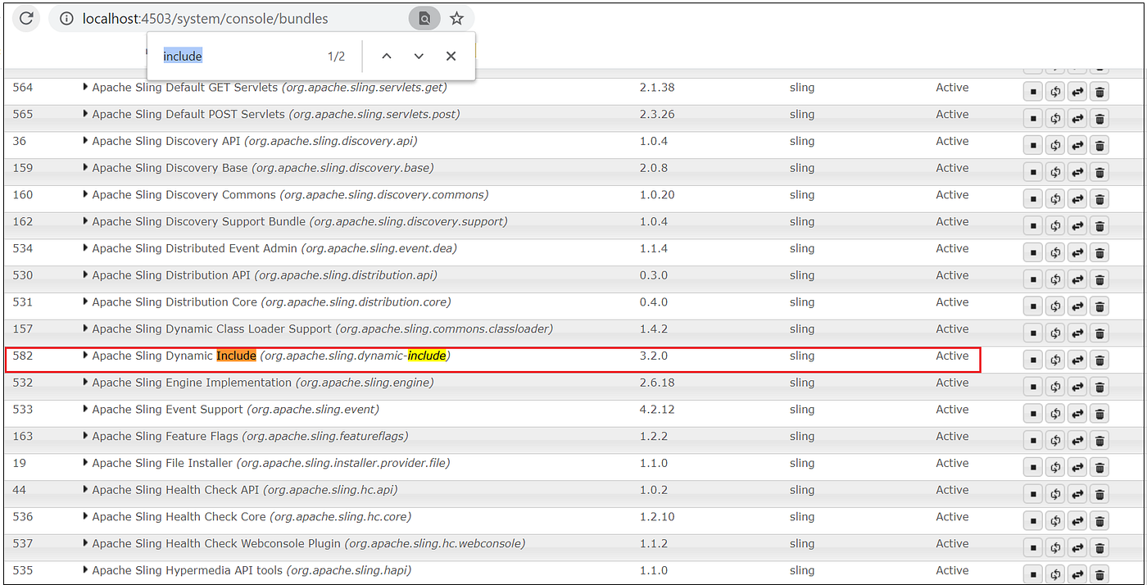Refresh imports for Sling Health Check Core
The image size is (1147, 585).
[x=1055, y=520]
